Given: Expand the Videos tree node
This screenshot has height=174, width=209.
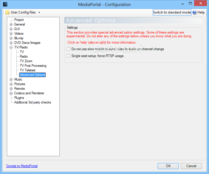Looking at the screenshot, I should pyautogui.click(x=11, y=34).
